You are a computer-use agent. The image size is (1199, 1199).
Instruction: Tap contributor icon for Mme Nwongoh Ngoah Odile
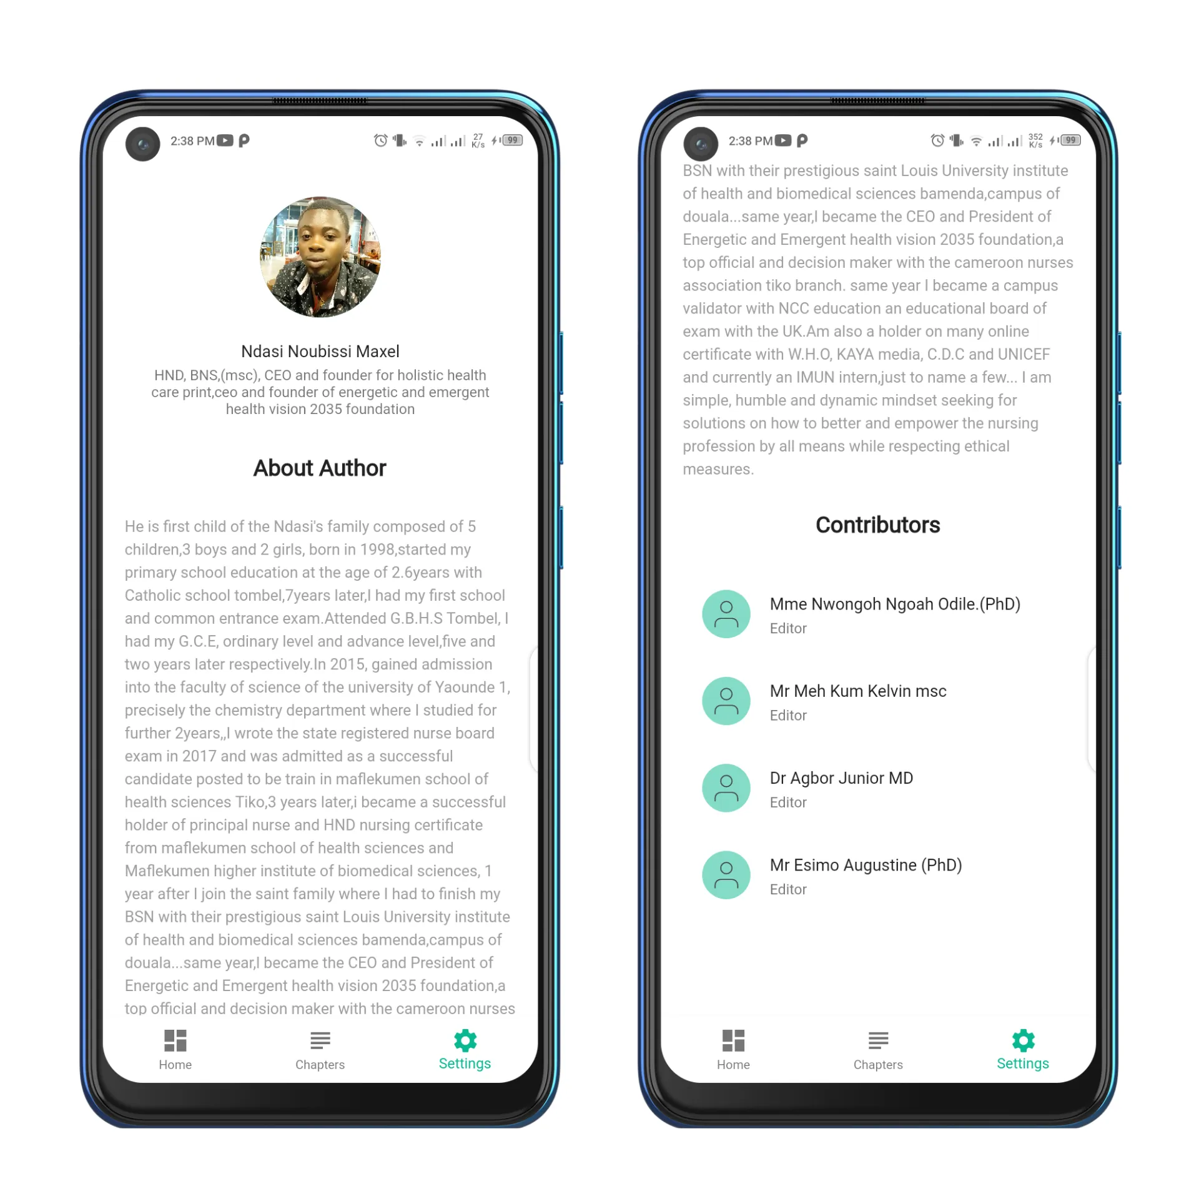tap(724, 614)
